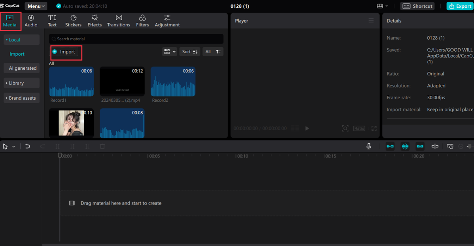Click the Keep in original place value
This screenshot has height=246, width=474.
(450, 110)
